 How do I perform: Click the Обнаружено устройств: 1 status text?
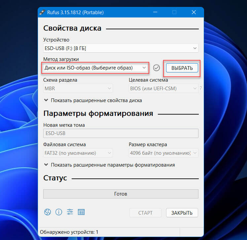tap(69, 232)
